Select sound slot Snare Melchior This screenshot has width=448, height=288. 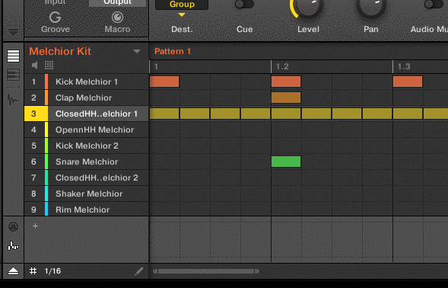point(87,162)
